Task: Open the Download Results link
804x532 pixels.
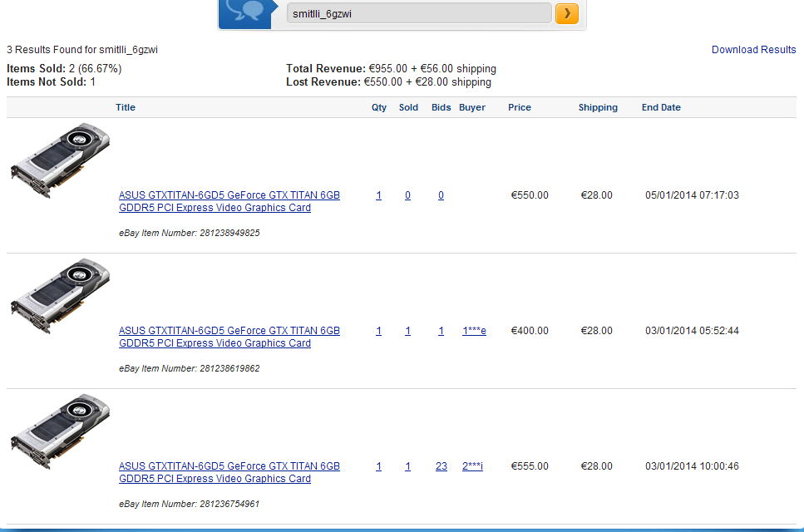Action: point(753,50)
